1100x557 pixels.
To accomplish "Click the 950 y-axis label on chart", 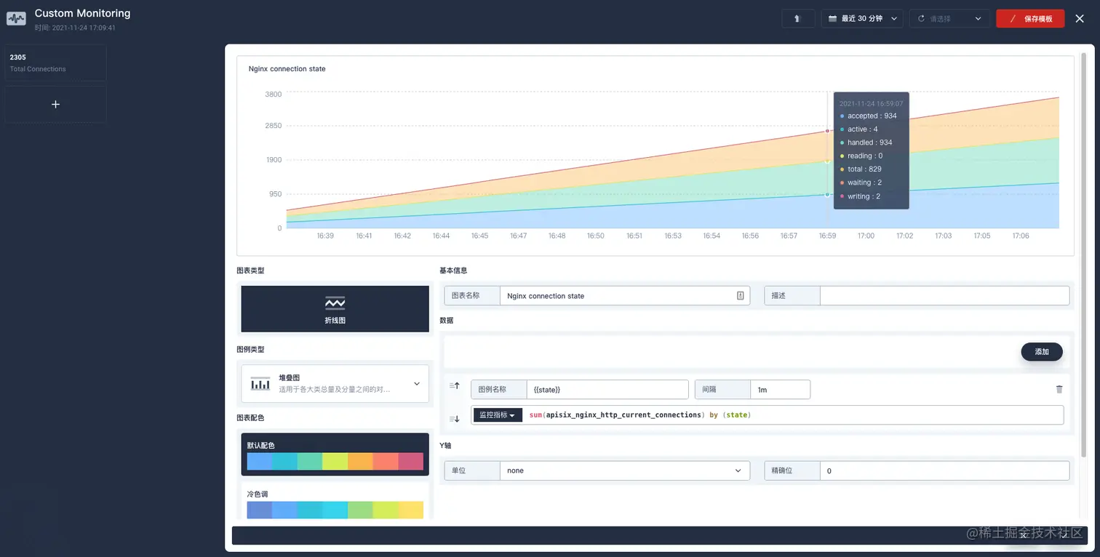I will tap(276, 194).
